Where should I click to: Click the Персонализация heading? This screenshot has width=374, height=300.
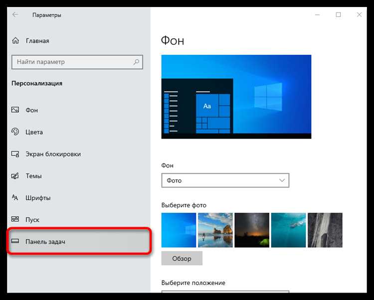[x=37, y=83]
